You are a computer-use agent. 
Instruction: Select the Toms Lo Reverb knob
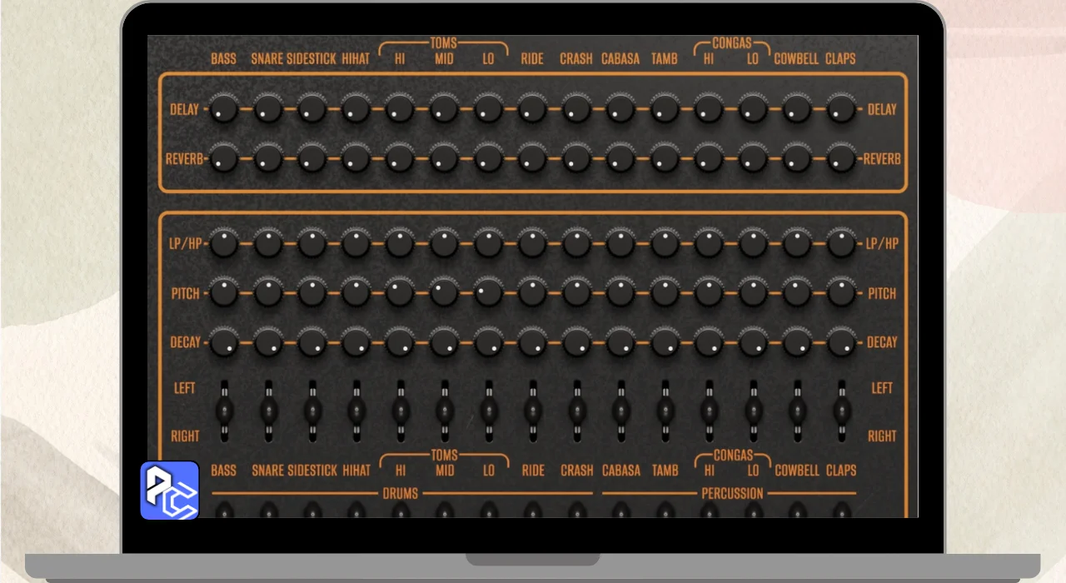coord(489,158)
